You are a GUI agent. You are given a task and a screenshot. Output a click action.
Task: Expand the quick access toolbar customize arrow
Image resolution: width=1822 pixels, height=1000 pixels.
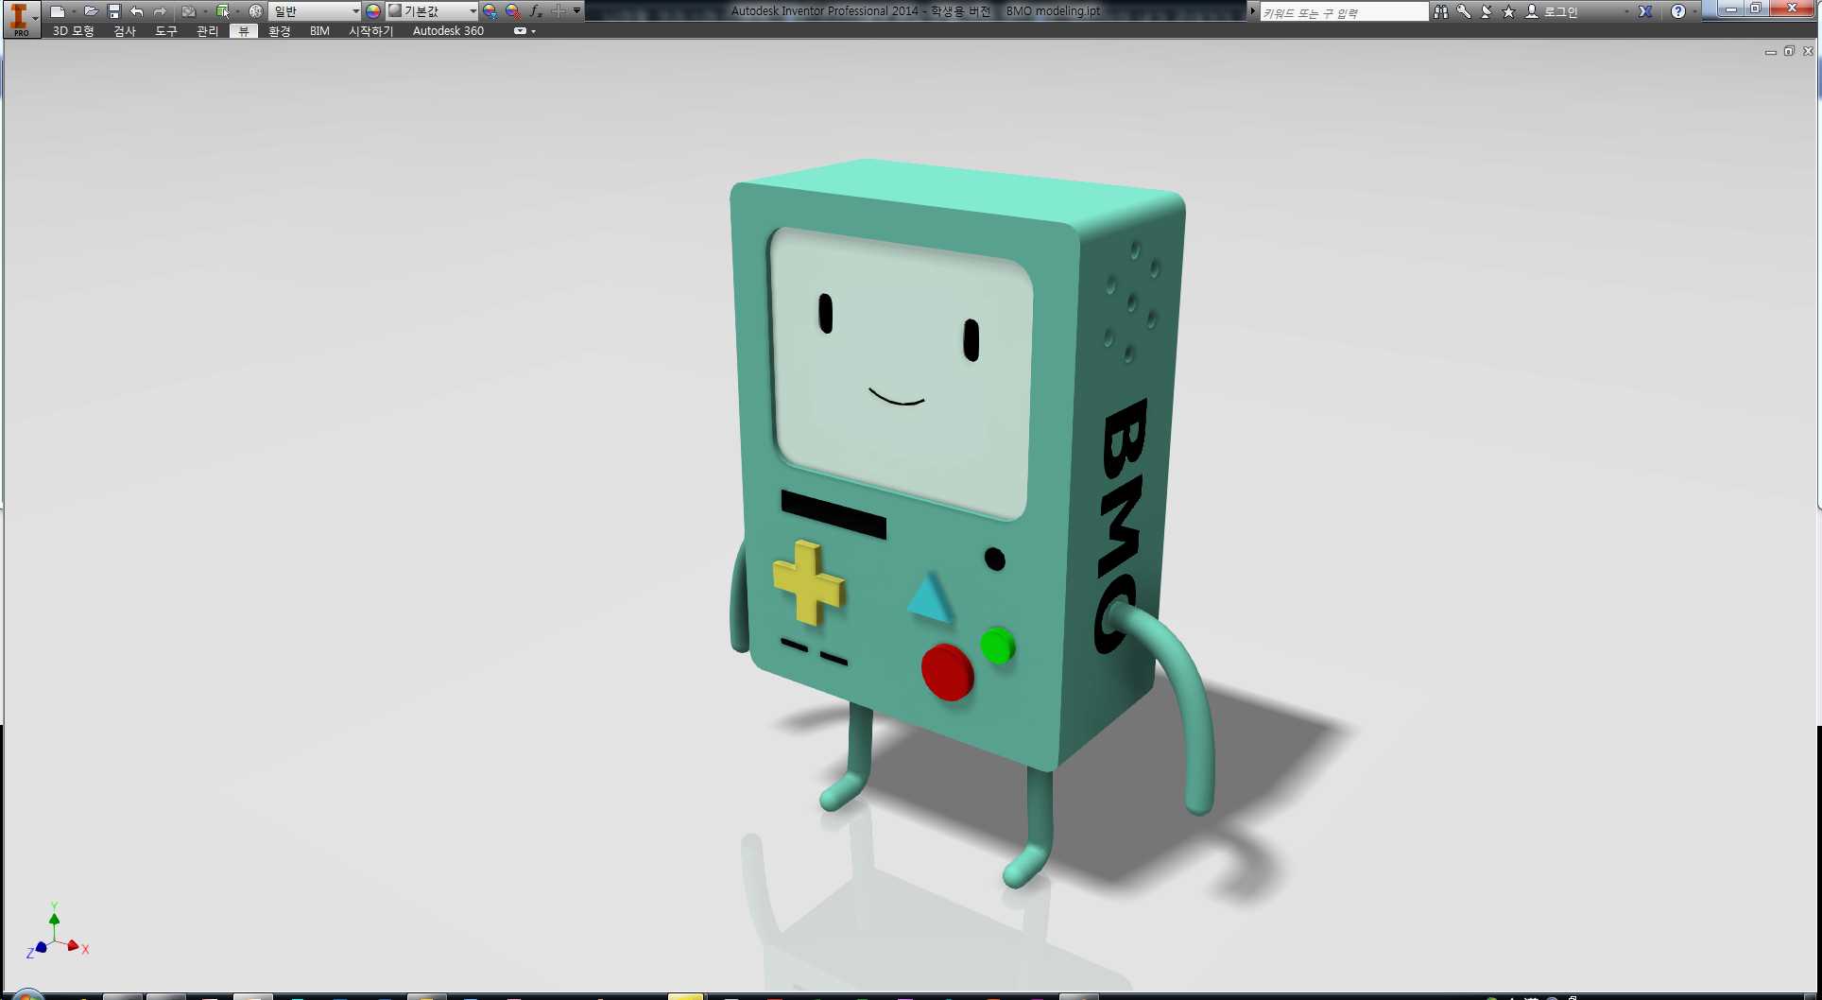pyautogui.click(x=576, y=11)
